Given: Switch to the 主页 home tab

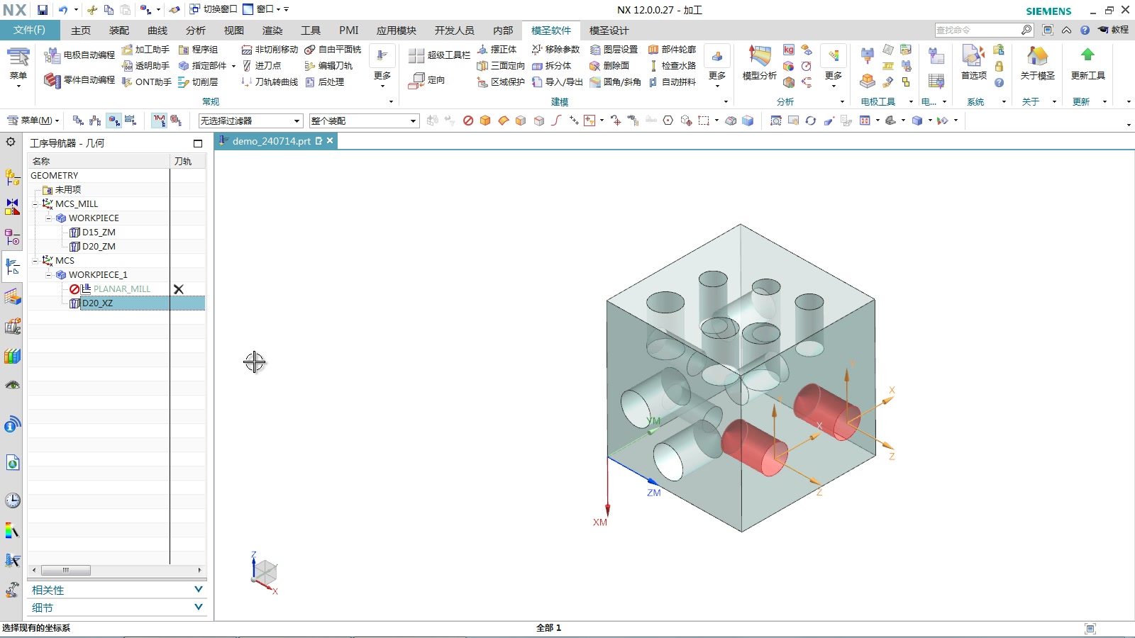Looking at the screenshot, I should click(x=81, y=30).
